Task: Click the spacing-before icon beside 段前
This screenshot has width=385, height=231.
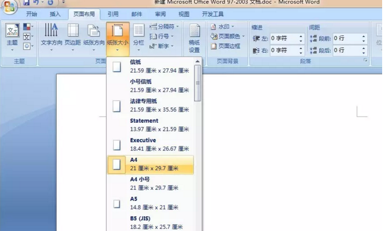Action: (x=313, y=38)
